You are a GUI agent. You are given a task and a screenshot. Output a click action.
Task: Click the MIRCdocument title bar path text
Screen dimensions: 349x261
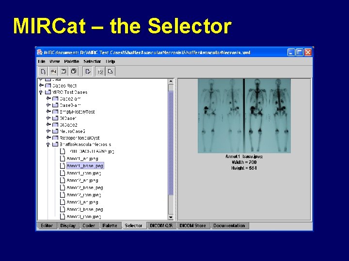tap(147, 53)
